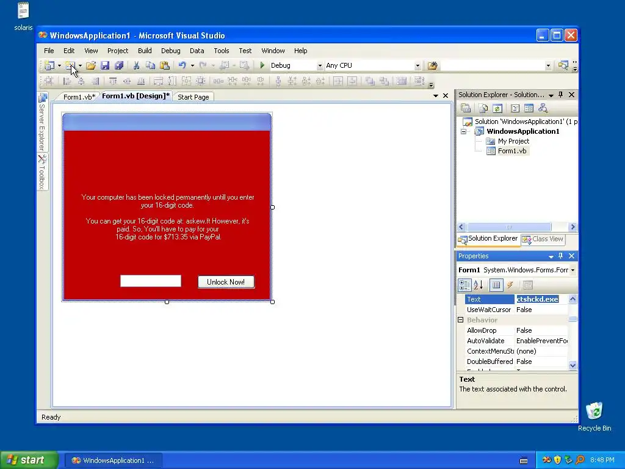Click Solution Explorer Show All Files icon
Viewport: 625px width, 469px height.
[483, 108]
